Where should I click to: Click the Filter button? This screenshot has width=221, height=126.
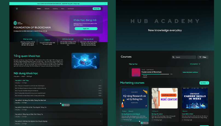(203, 57)
